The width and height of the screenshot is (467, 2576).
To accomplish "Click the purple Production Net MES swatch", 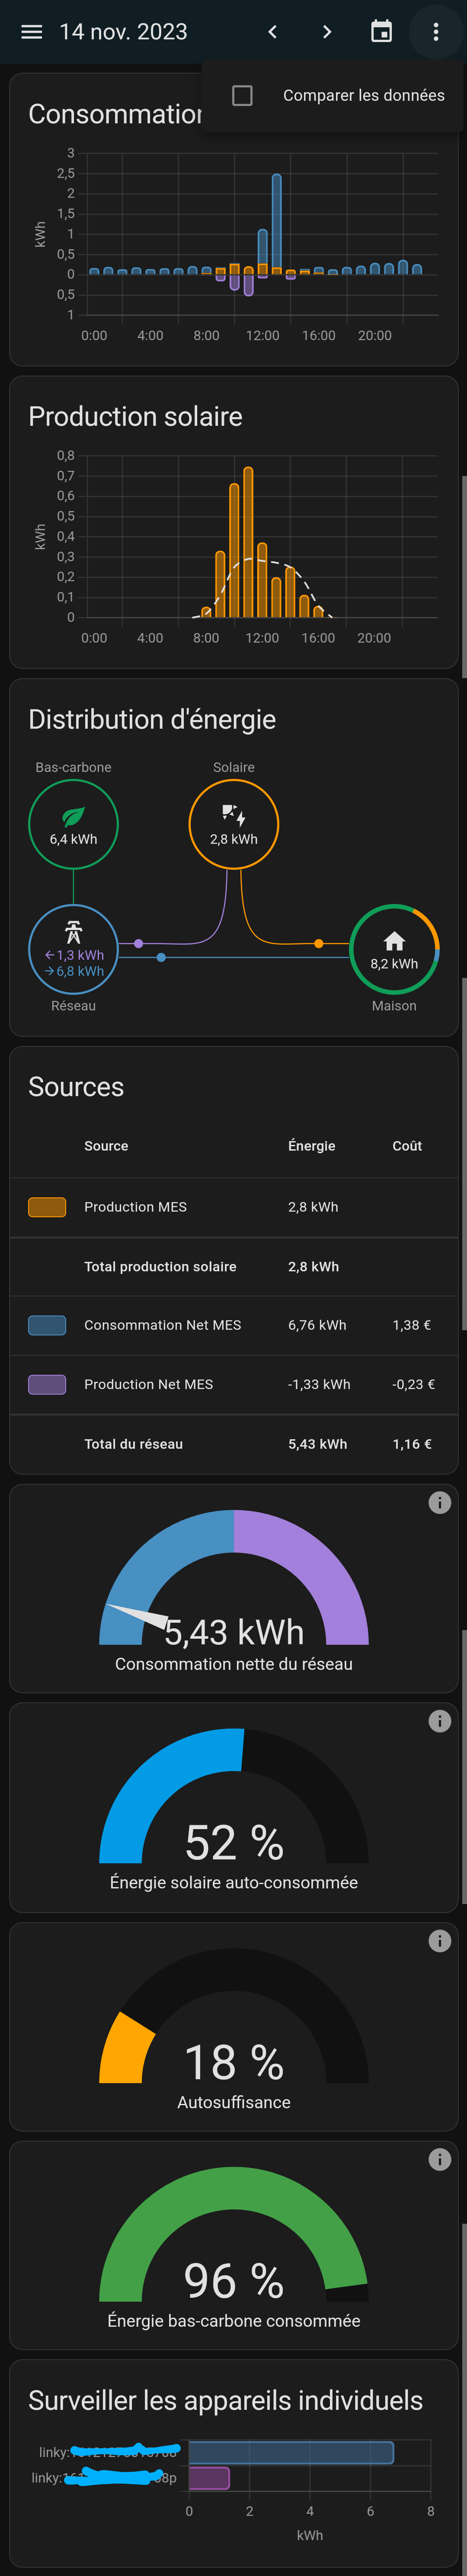I will [x=47, y=1384].
